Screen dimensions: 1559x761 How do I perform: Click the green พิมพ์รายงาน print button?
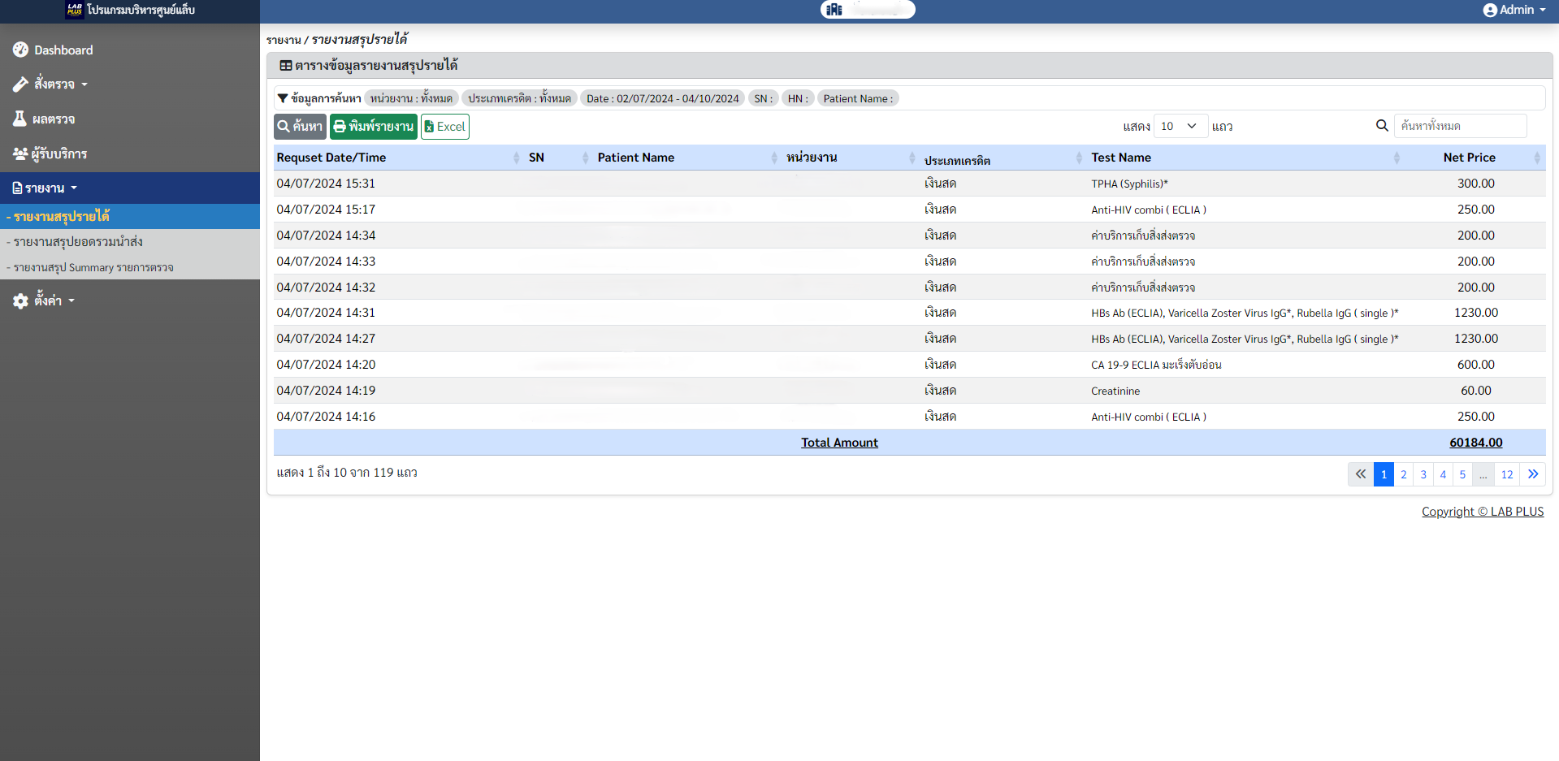click(x=373, y=126)
